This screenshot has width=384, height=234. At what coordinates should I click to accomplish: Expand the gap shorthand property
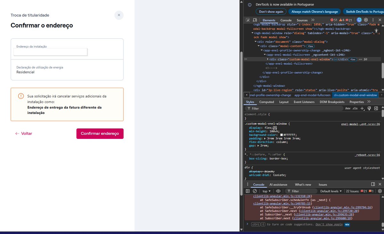tap(258, 146)
